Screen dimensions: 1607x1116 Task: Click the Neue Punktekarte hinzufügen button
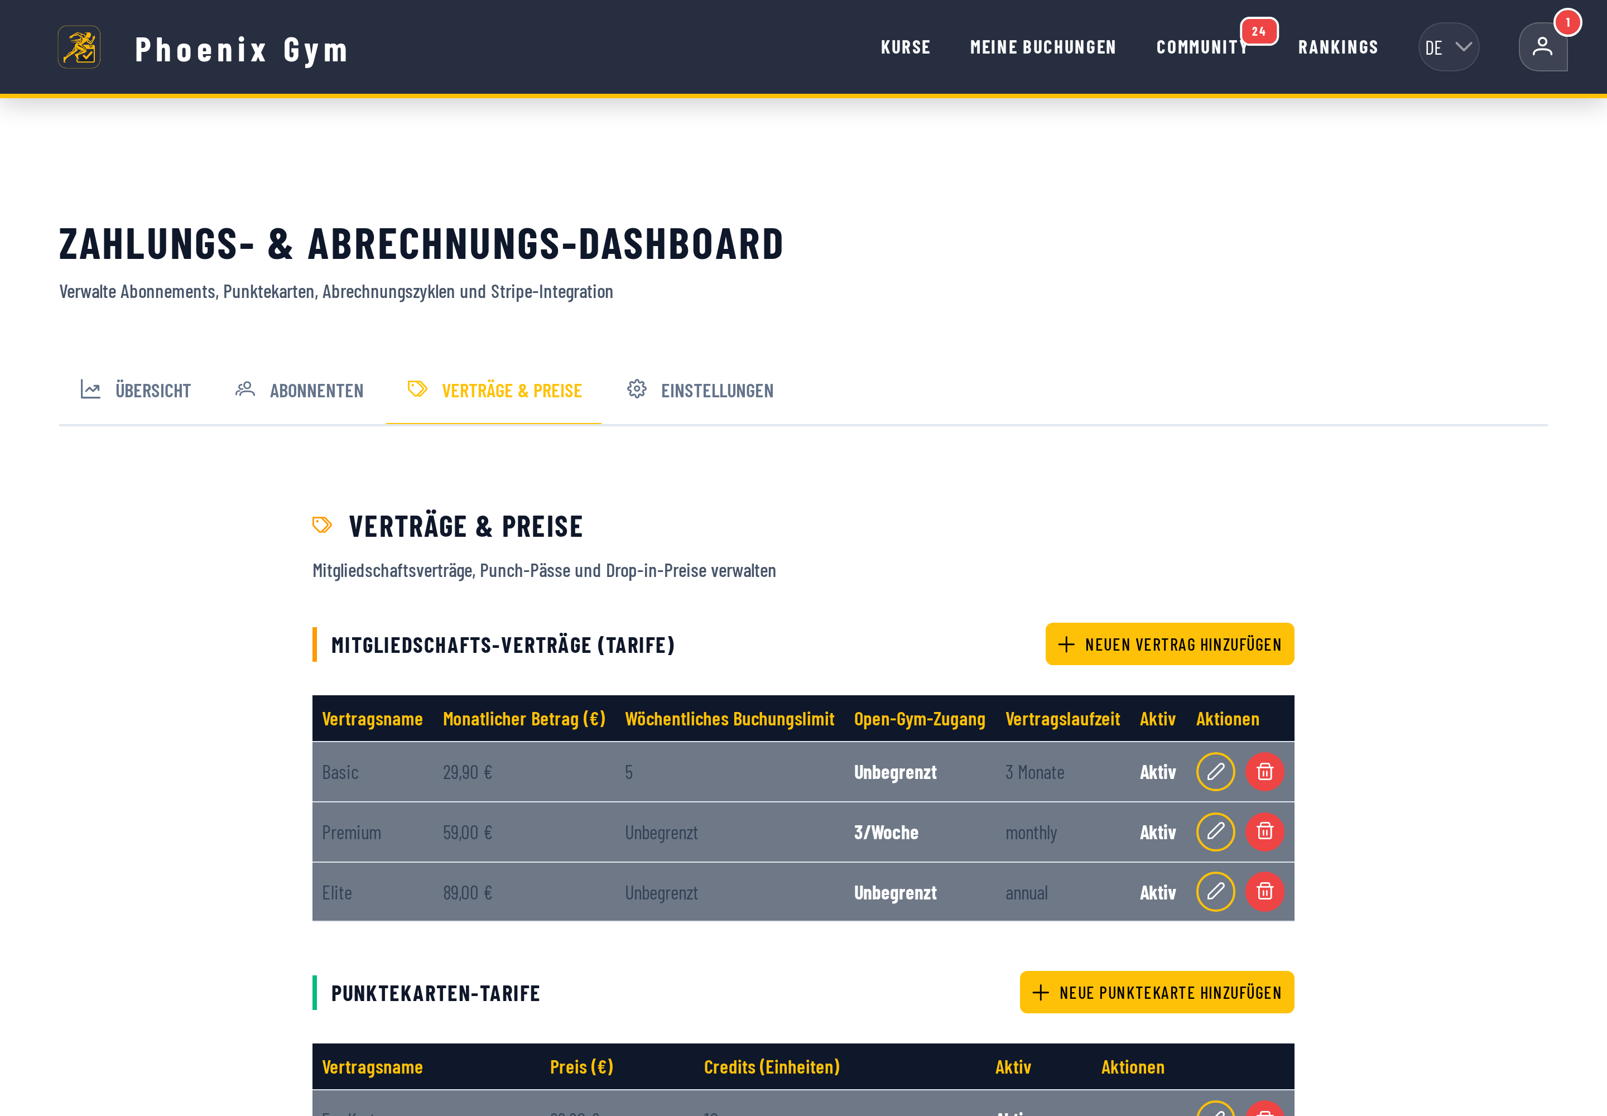[x=1157, y=992]
